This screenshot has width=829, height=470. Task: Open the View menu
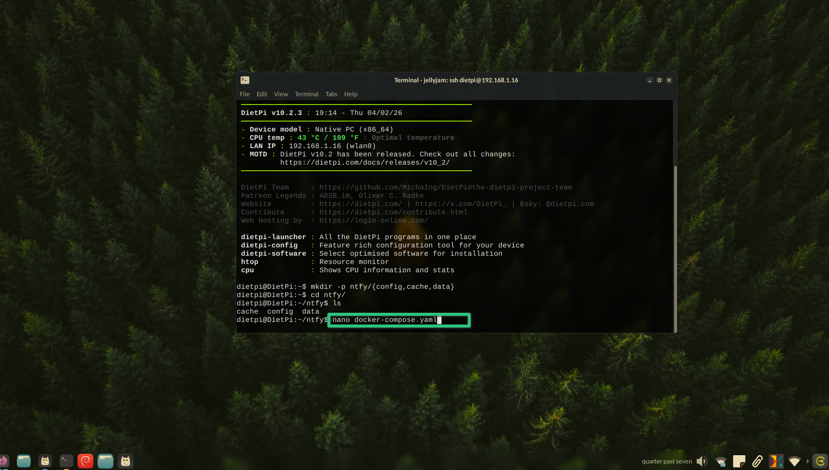click(281, 94)
